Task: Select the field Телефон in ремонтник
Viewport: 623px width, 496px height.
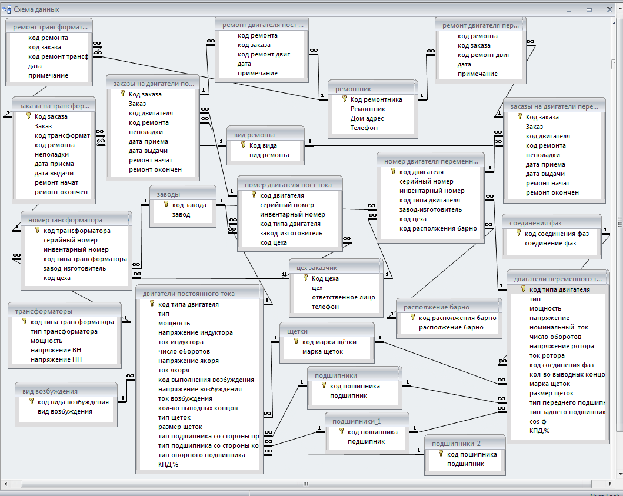Action: click(x=364, y=128)
